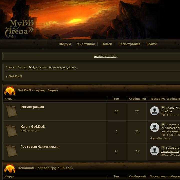Click the MyBB Arena logo
The image size is (180, 180).
[19, 29]
